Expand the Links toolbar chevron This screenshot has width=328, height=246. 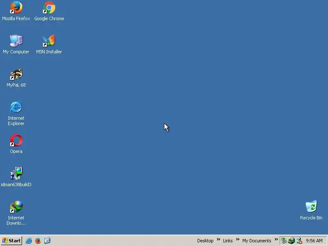(238, 239)
